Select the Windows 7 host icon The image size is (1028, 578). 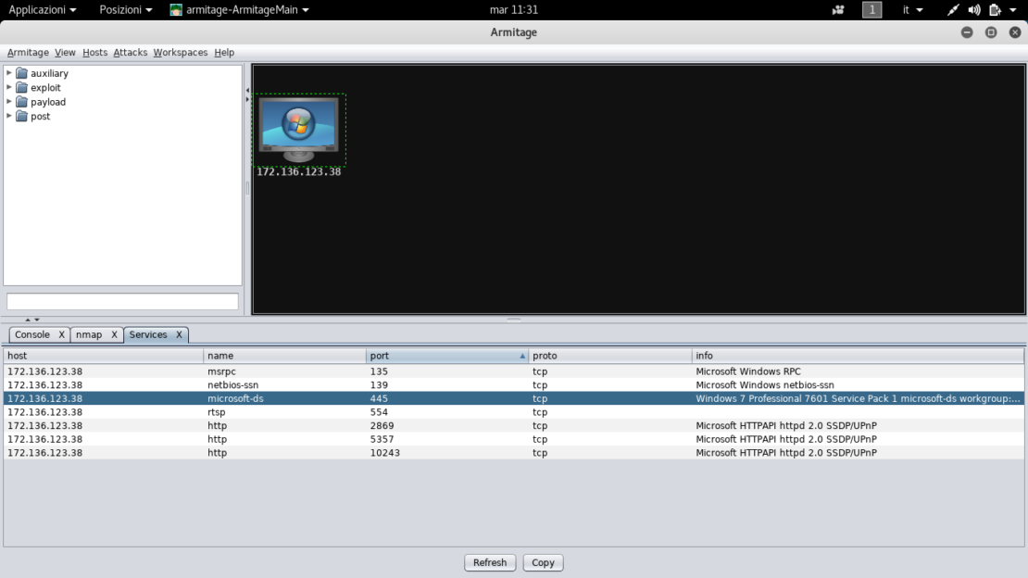298,128
